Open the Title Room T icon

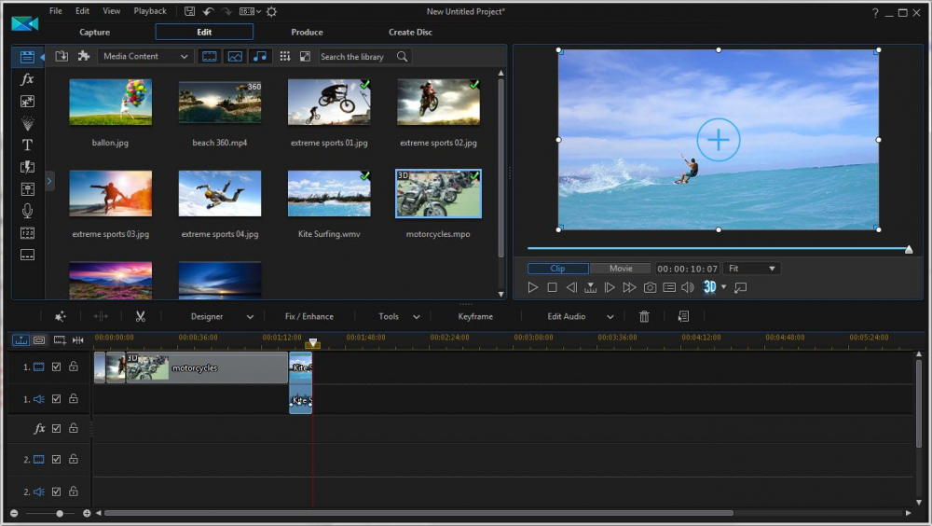click(x=27, y=145)
